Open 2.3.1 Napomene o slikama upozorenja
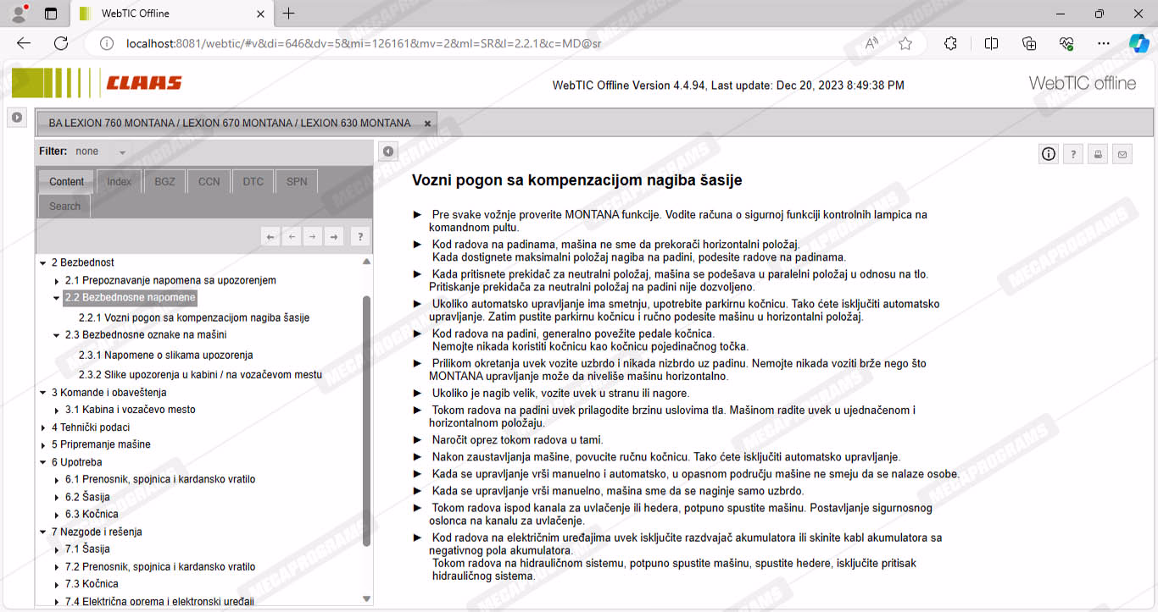 click(x=166, y=356)
